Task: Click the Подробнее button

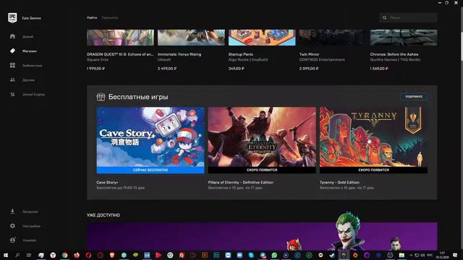Action: 414,97
